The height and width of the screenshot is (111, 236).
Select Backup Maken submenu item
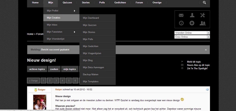(97, 74)
